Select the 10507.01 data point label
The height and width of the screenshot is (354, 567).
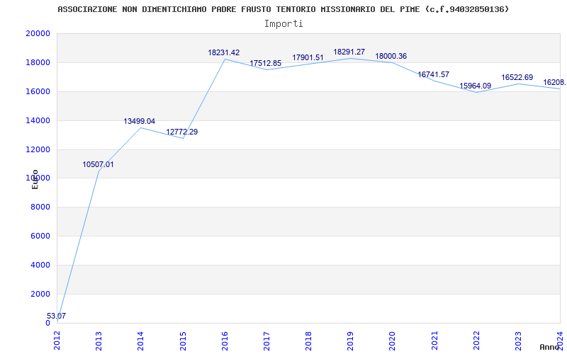98,165
